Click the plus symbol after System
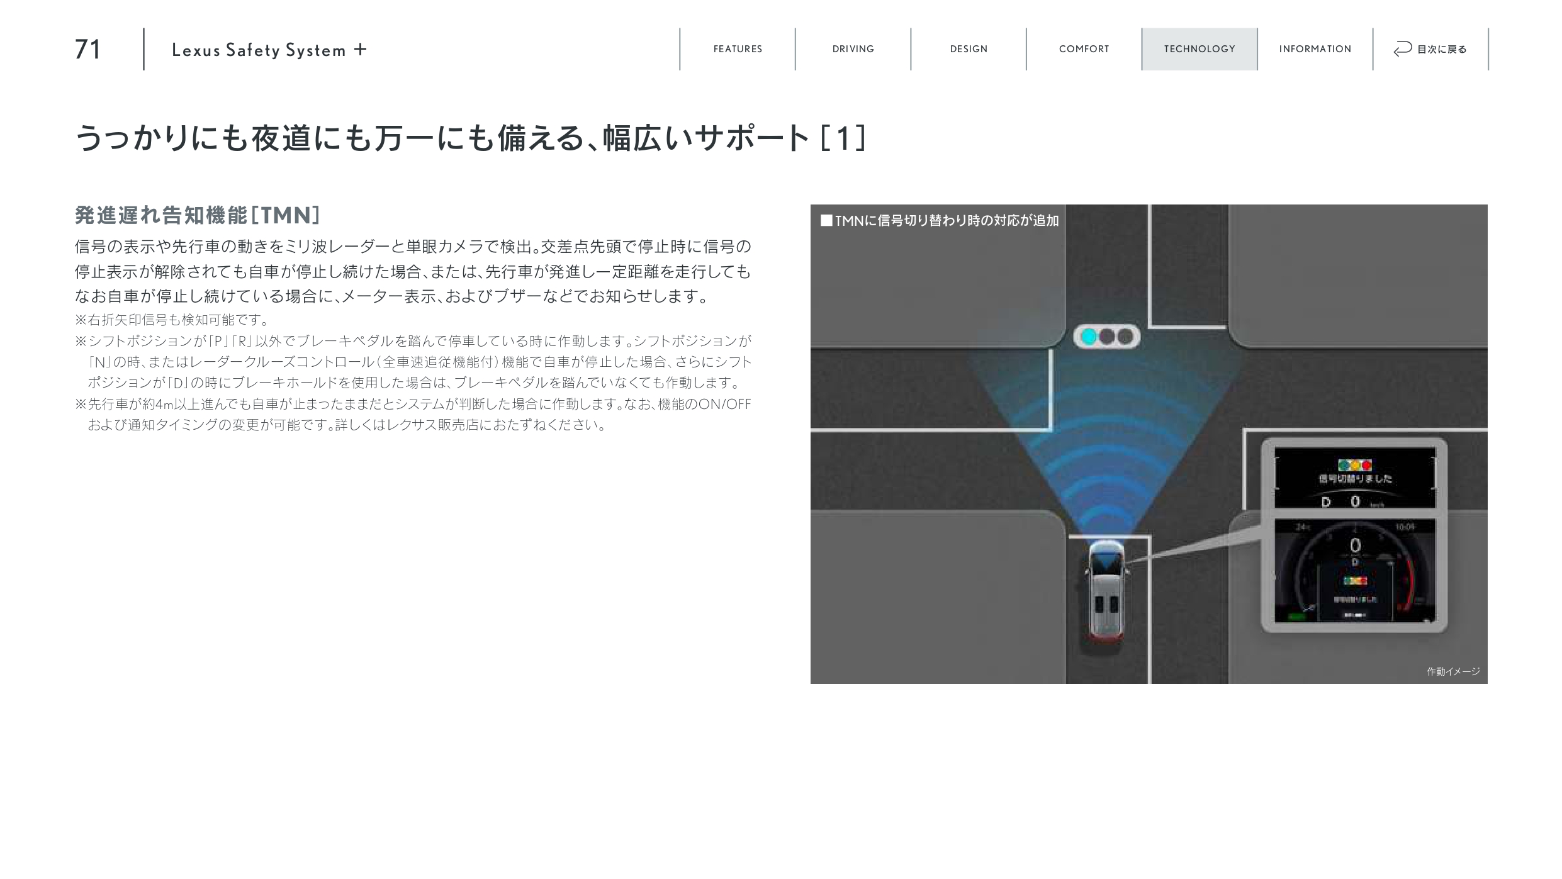1562x879 pixels. 360,49
